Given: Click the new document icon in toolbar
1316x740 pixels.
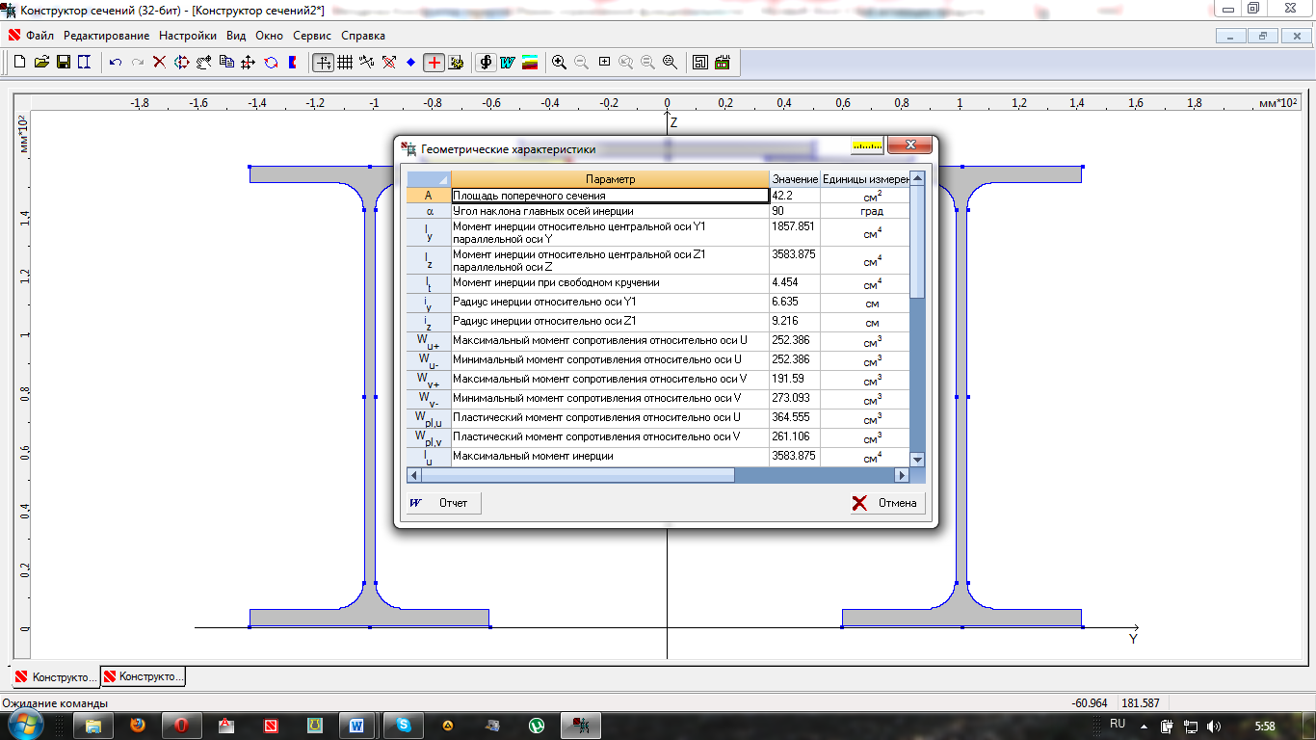Looking at the screenshot, I should coord(19,63).
